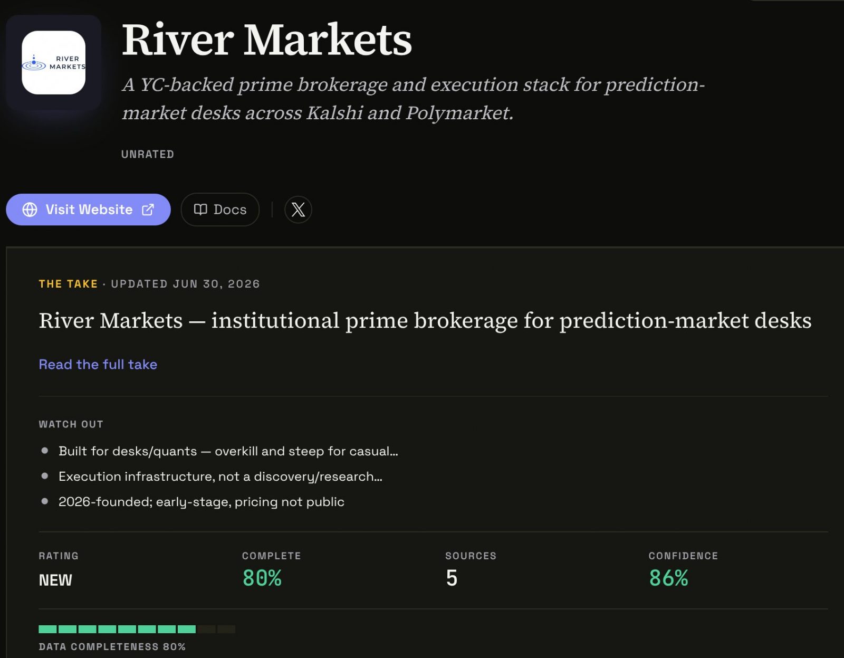Click the data completeness progress bar

[x=137, y=629]
